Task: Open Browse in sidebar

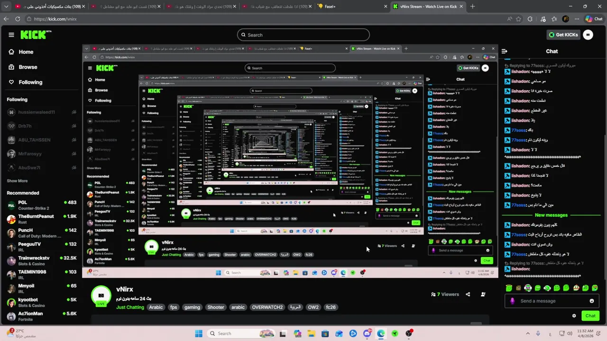Action: (x=41, y=67)
